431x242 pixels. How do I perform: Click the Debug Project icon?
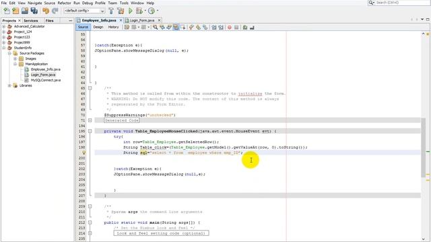(139, 11)
